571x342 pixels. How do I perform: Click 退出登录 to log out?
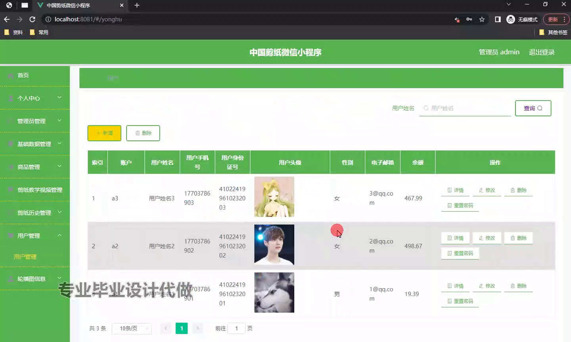pyautogui.click(x=542, y=52)
